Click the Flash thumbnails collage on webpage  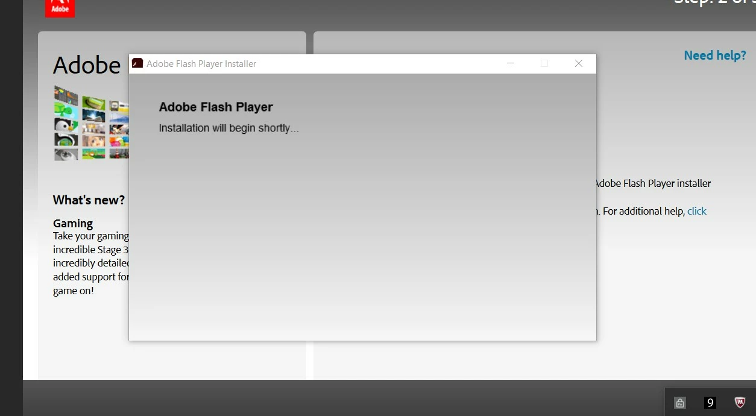[91, 124]
